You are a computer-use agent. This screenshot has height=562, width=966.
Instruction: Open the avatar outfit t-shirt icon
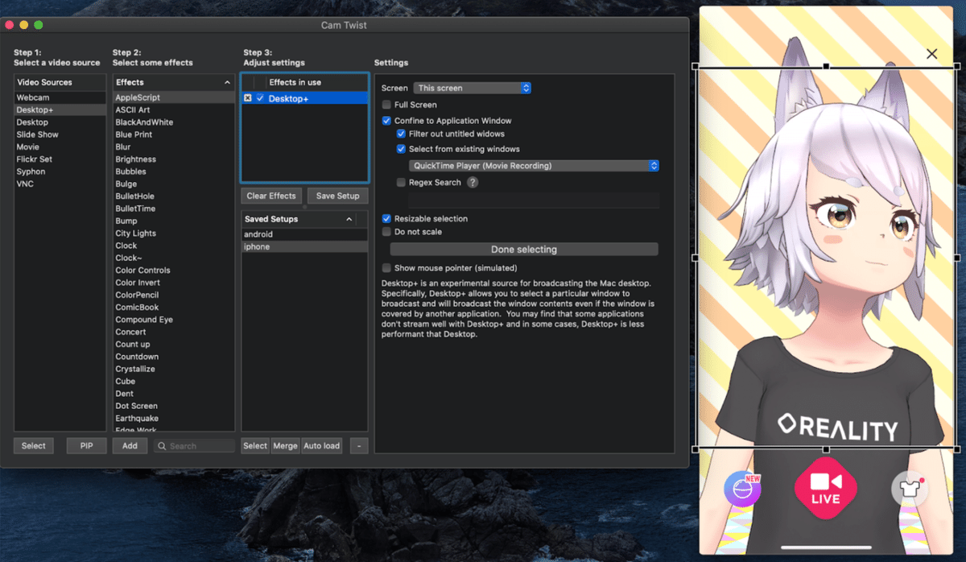click(908, 489)
